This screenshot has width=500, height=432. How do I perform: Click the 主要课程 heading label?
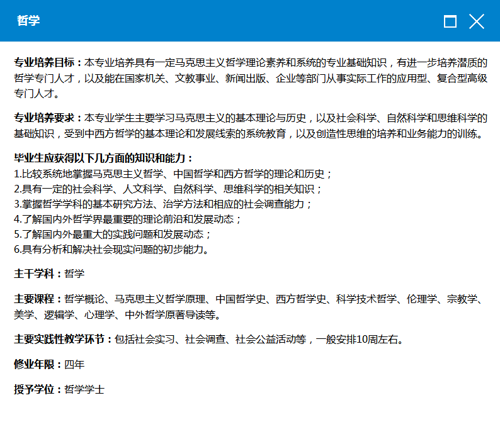pyautogui.click(x=38, y=299)
